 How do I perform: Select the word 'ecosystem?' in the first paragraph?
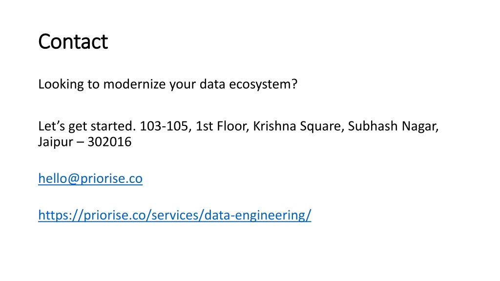[263, 84]
